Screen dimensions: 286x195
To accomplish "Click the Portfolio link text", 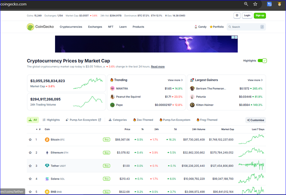I will tap(218, 27).
